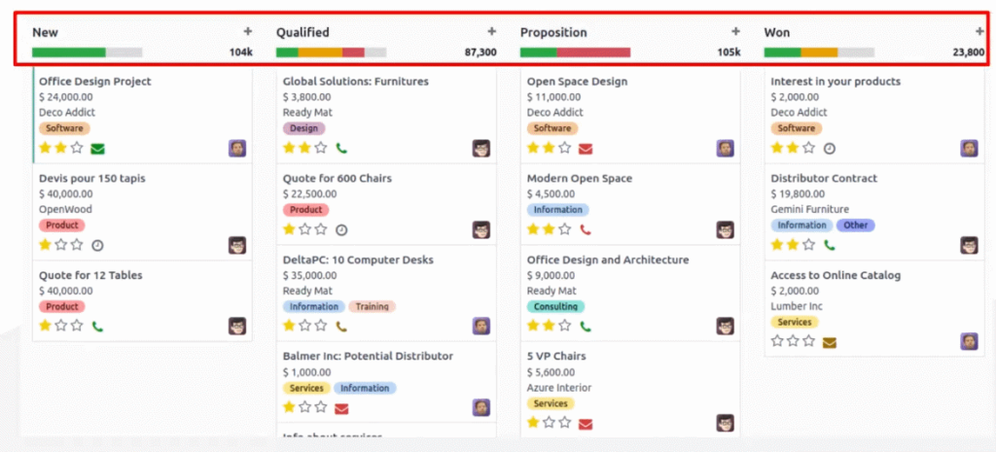Open the clock activity icon on Interest in your products
This screenshot has height=452, width=996.
coord(830,149)
